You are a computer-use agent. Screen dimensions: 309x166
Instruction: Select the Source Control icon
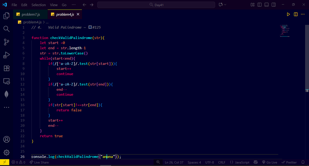click(x=7, y=42)
